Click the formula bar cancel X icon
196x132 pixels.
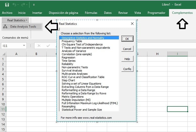click(x=39, y=46)
